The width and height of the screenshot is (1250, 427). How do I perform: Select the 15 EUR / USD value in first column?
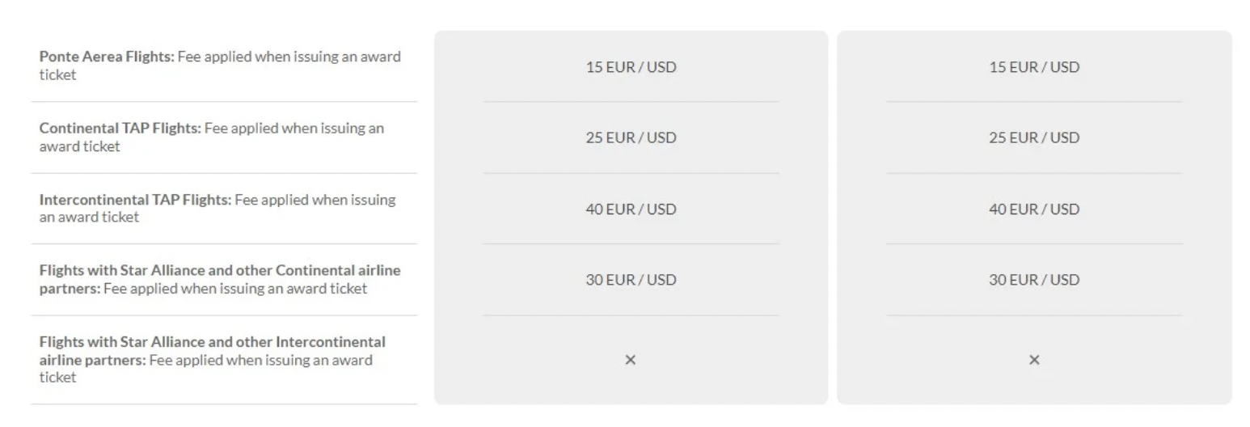631,67
